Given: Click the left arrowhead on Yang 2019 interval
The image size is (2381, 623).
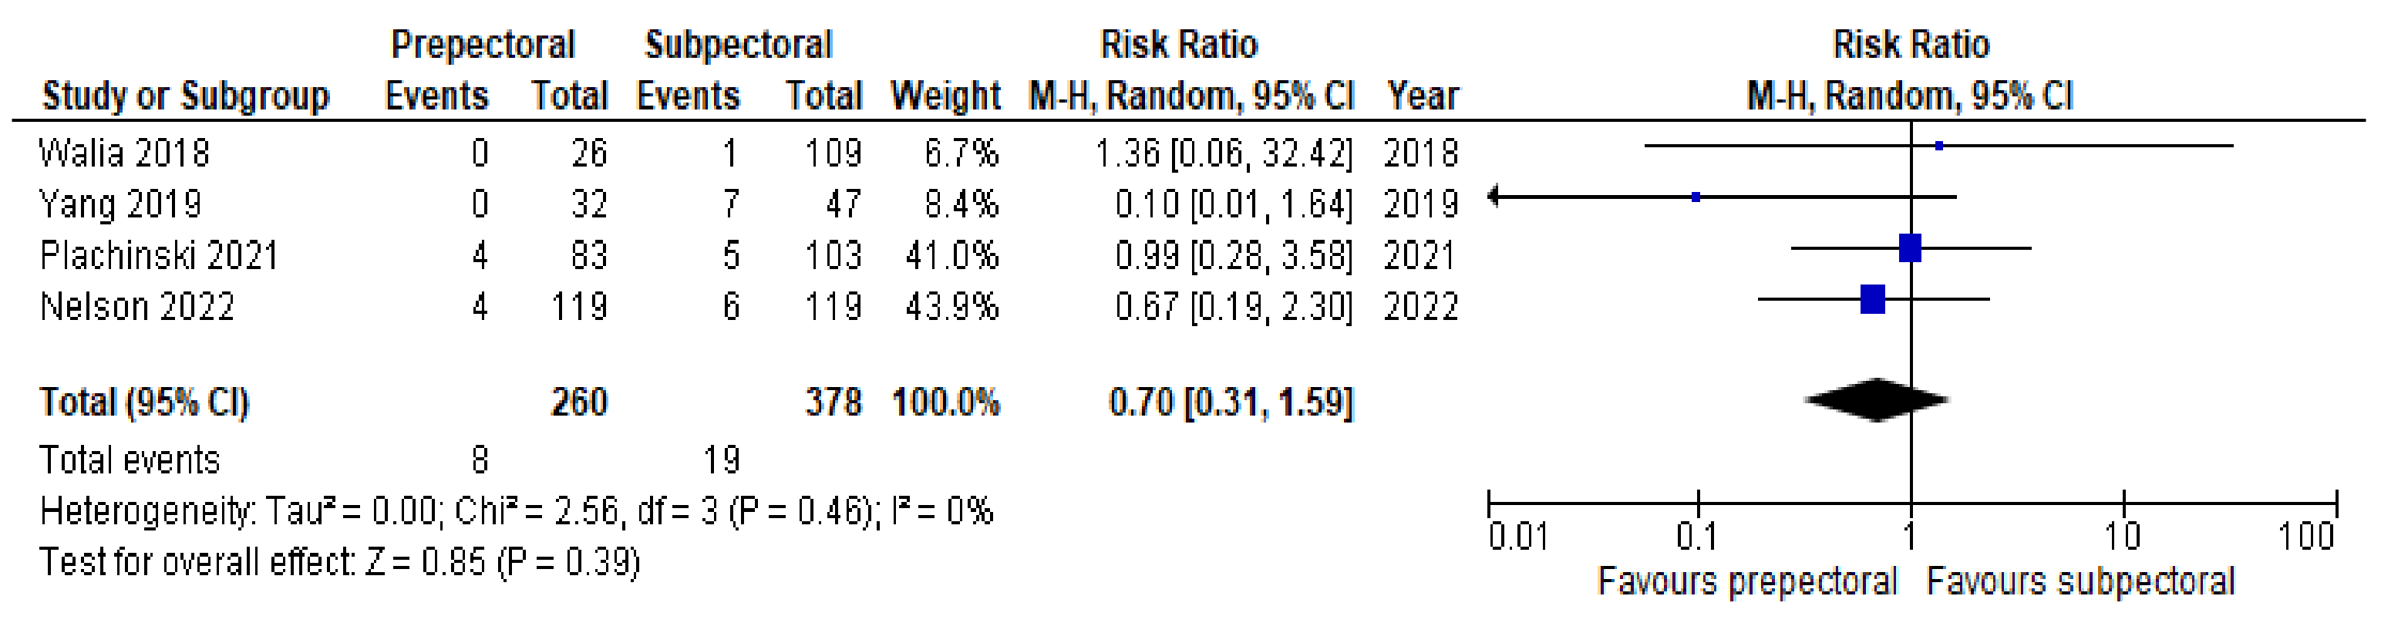Looking at the screenshot, I should [x=1494, y=196].
